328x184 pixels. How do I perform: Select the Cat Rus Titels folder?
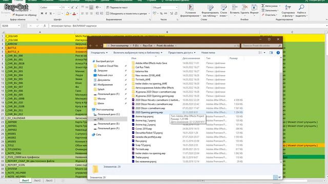(142, 67)
